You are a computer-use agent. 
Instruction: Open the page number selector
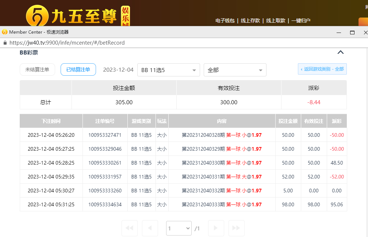179,228
